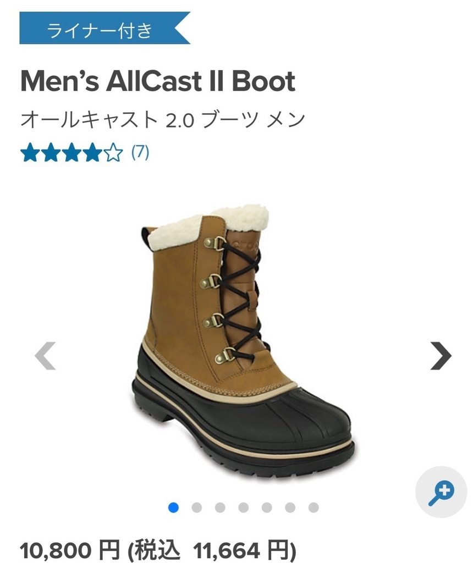
Task: Click the previous image left arrow
Action: 45,356
